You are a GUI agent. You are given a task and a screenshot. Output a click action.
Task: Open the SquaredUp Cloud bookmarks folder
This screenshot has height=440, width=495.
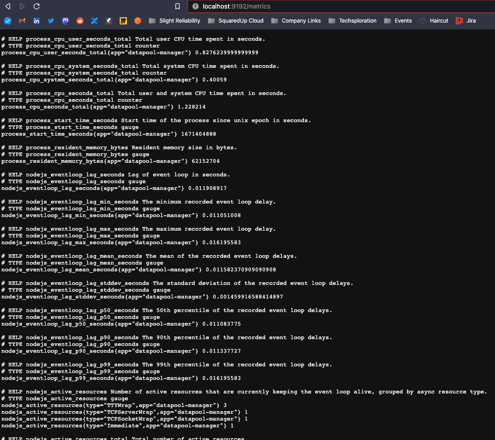coord(235,21)
